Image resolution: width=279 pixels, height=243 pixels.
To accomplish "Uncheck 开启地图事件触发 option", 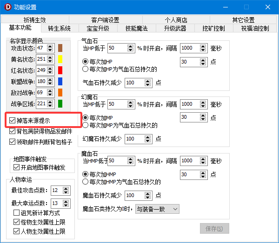I will pyautogui.click(x=17, y=167).
